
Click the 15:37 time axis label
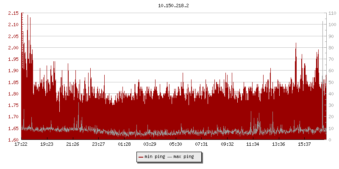[304, 144]
